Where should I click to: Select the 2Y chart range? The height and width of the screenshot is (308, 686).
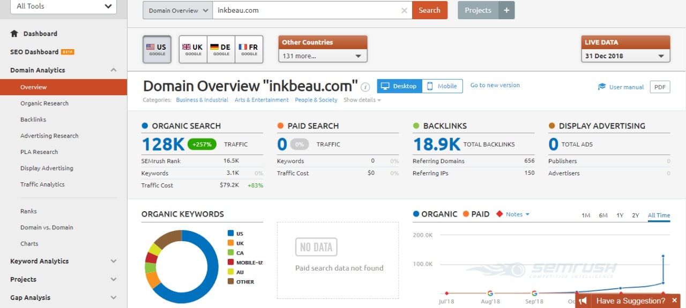[x=636, y=215]
